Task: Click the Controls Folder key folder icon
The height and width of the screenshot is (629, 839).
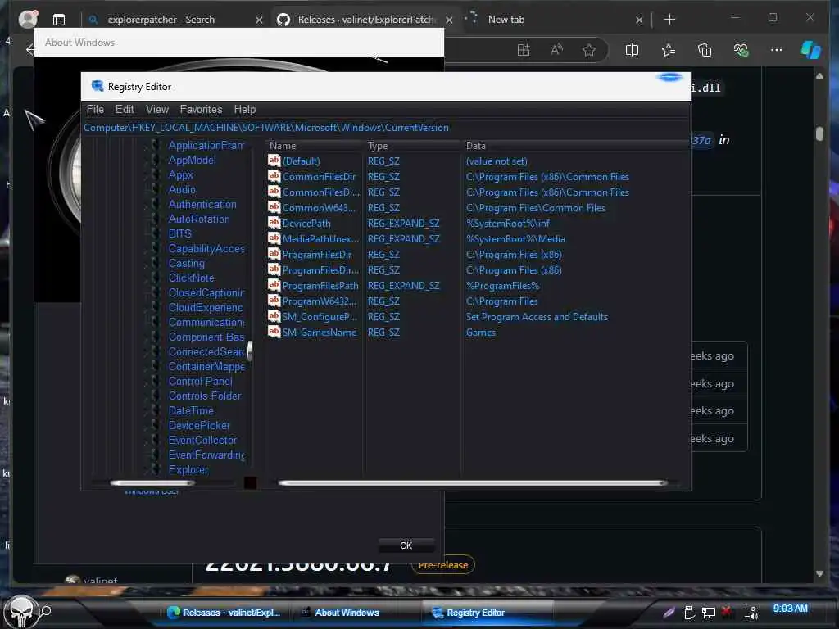Action: coord(155,396)
